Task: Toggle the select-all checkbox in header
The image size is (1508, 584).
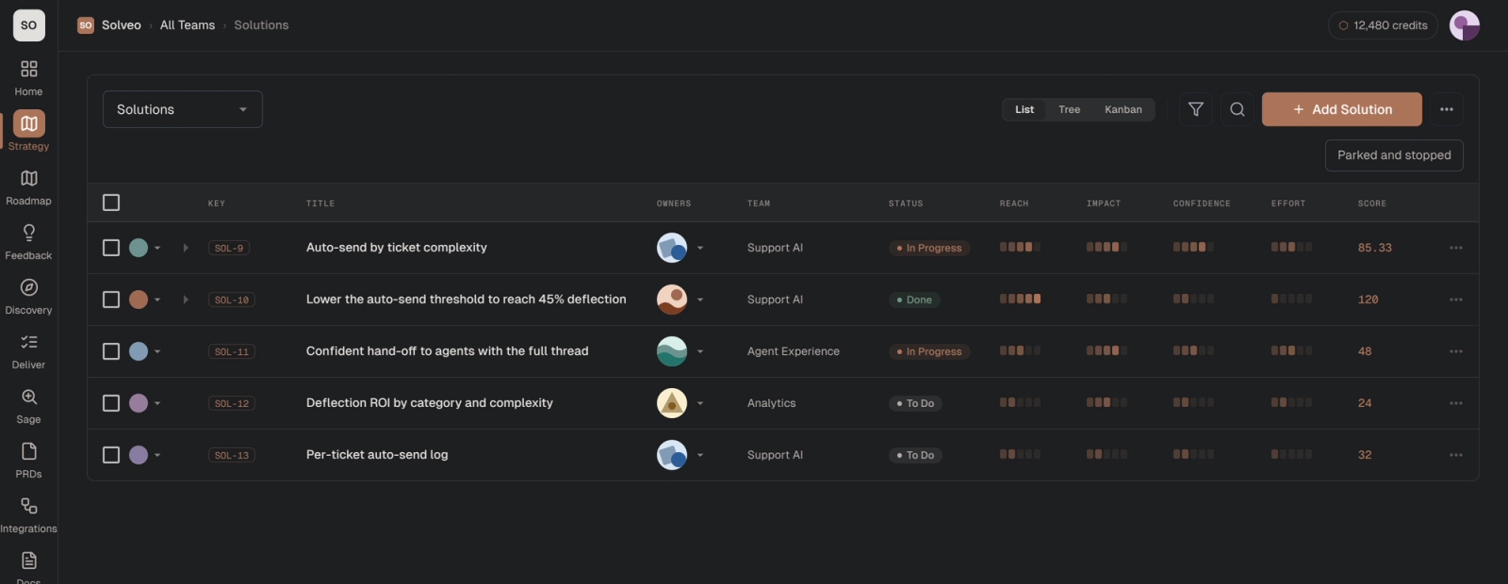Action: (x=111, y=203)
